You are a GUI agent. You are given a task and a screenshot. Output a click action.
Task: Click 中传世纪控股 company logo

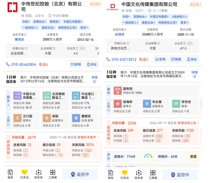[x=13, y=7]
